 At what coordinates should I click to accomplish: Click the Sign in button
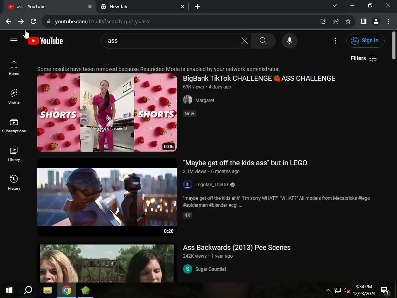pyautogui.click(x=365, y=40)
